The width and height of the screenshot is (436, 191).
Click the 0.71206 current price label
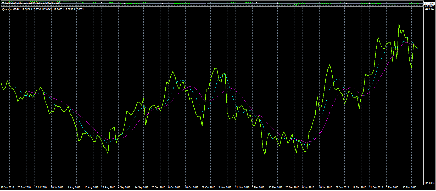(x=429, y=4)
